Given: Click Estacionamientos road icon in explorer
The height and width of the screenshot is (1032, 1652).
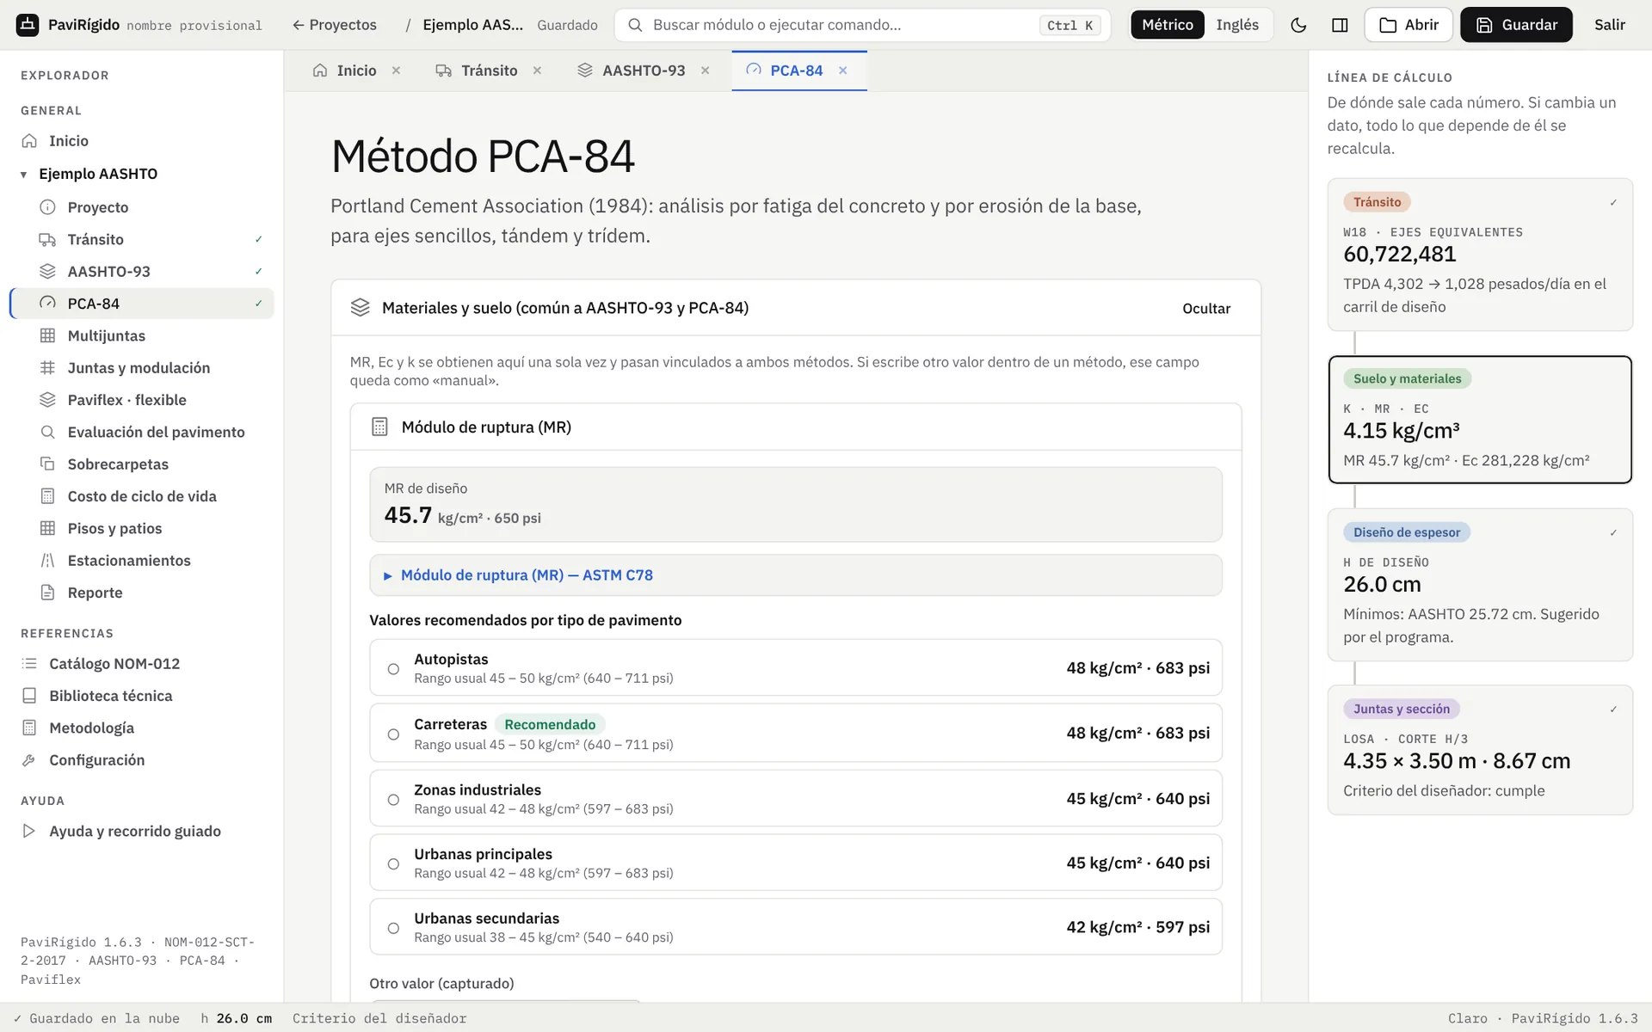Looking at the screenshot, I should [47, 561].
